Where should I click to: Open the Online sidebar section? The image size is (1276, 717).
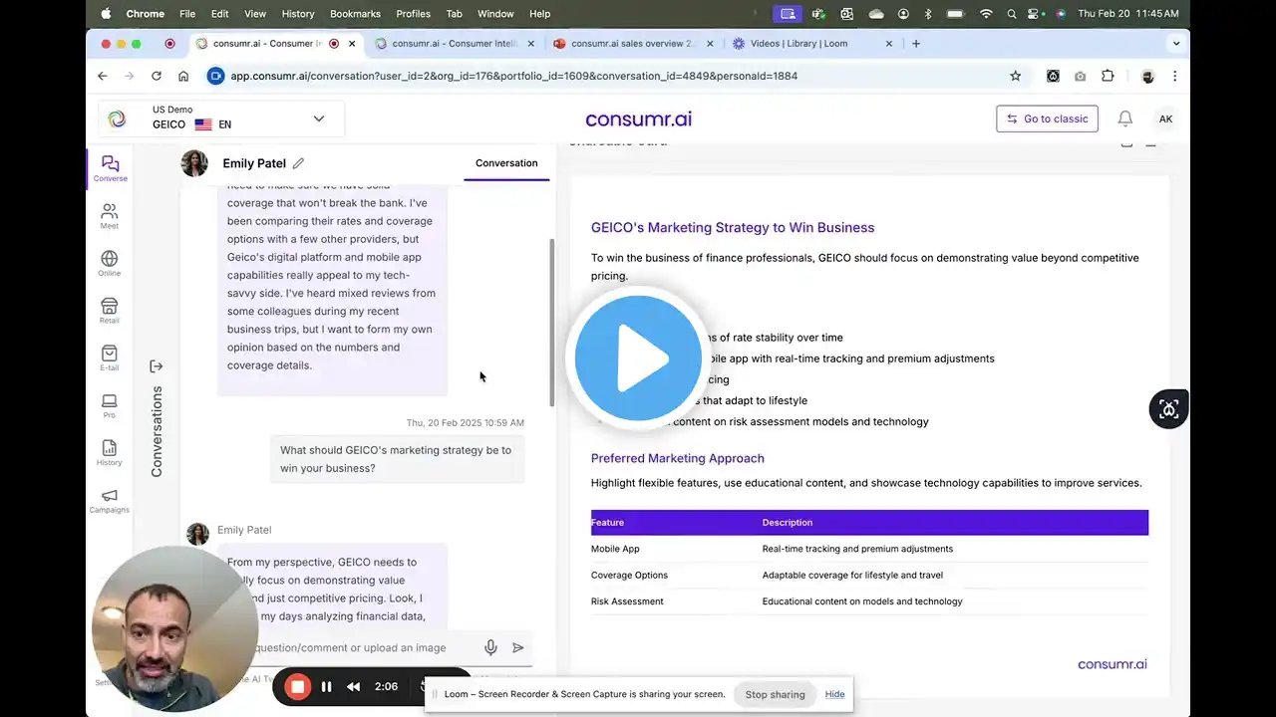click(x=110, y=263)
